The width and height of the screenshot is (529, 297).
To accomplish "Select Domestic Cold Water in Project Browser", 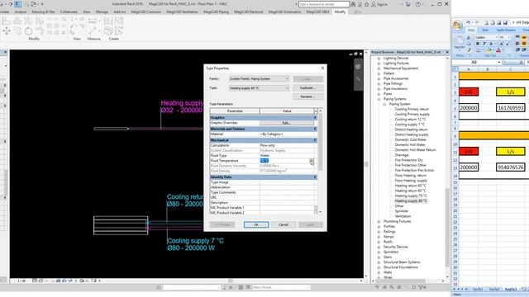I will [411, 139].
